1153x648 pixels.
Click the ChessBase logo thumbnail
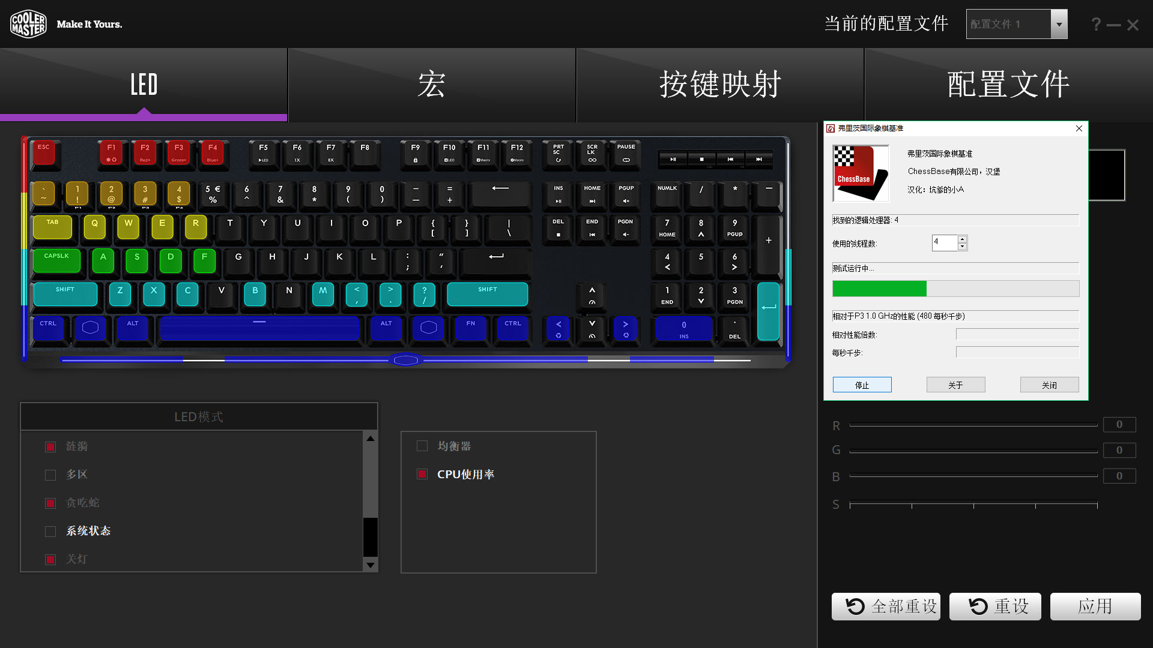click(861, 173)
